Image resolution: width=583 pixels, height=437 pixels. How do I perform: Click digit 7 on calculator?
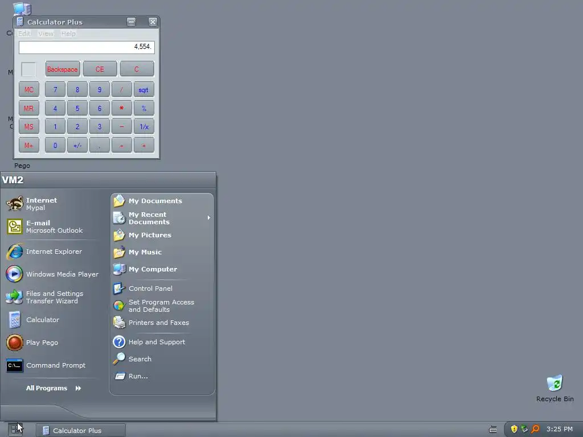[55, 89]
